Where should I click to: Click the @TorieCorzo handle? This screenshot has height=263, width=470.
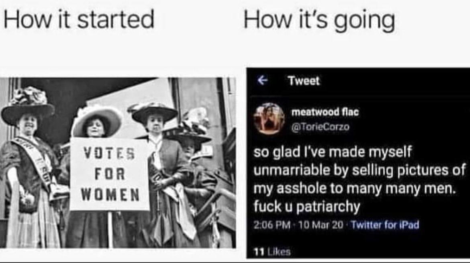click(320, 127)
